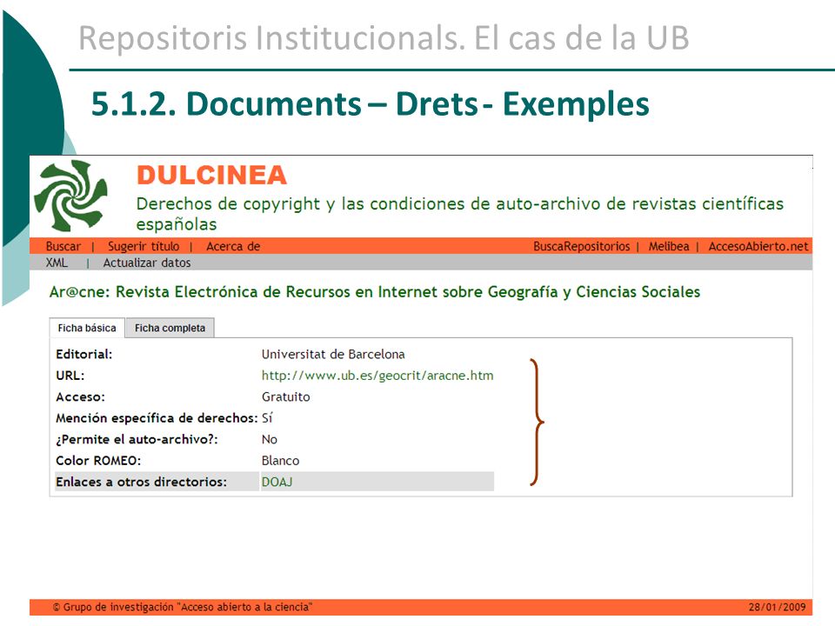Click the XML link in gray bar
The width and height of the screenshot is (835, 626).
[57, 263]
